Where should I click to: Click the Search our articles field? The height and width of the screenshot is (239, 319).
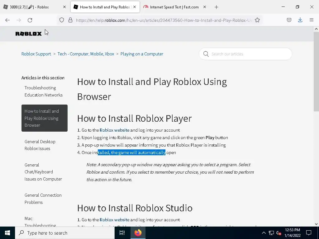[245, 54]
